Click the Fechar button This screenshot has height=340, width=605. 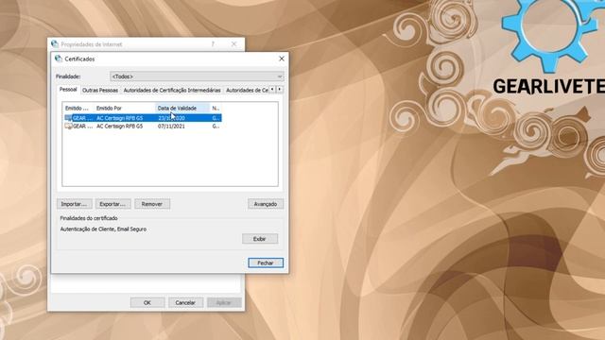tap(266, 263)
